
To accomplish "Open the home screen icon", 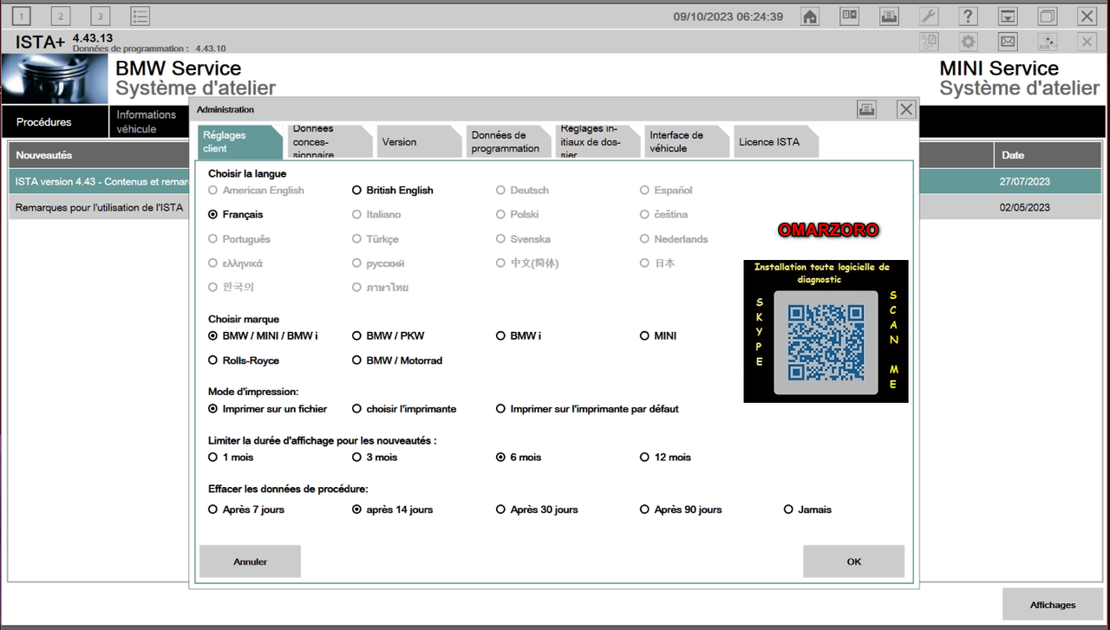I will point(810,16).
